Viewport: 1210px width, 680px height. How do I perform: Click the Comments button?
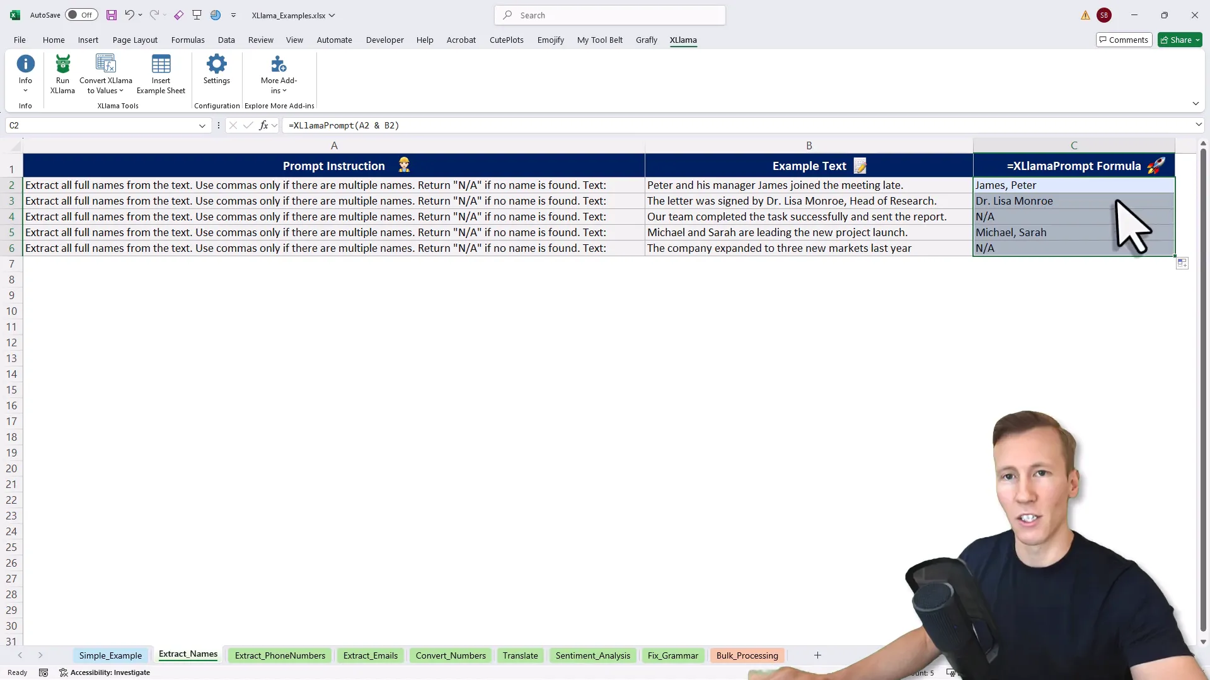pos(1124,40)
